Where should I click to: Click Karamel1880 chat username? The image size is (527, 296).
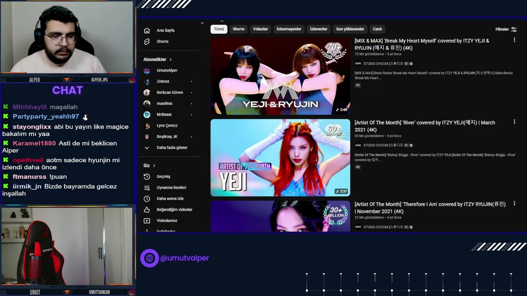(34, 143)
